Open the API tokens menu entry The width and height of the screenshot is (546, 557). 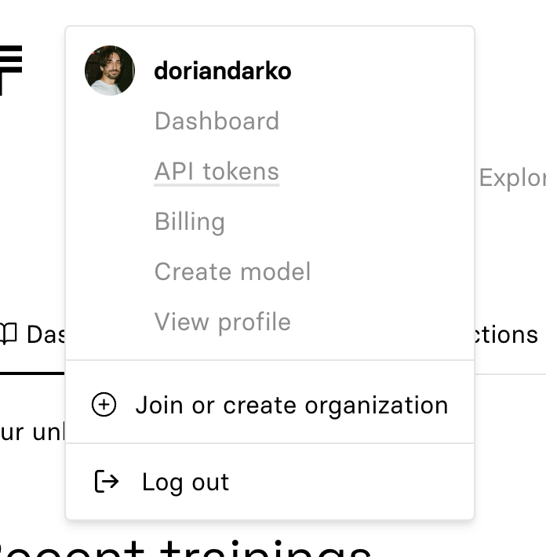pyautogui.click(x=217, y=171)
